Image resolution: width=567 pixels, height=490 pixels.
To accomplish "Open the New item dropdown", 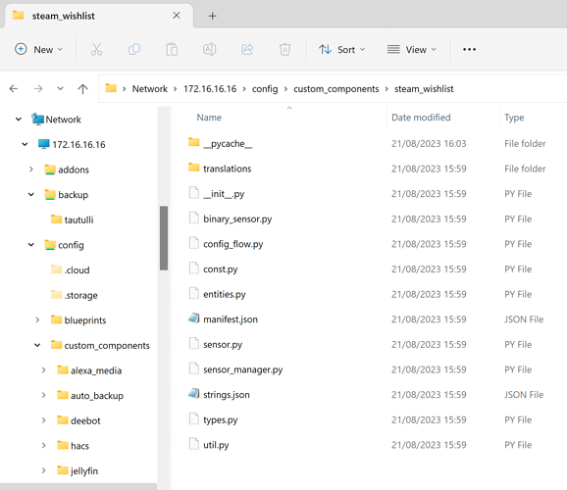I will point(38,49).
